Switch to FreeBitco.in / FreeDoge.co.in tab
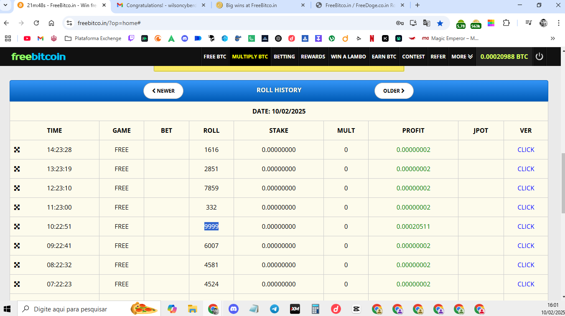Viewport: 565px width, 316px height. [360, 5]
